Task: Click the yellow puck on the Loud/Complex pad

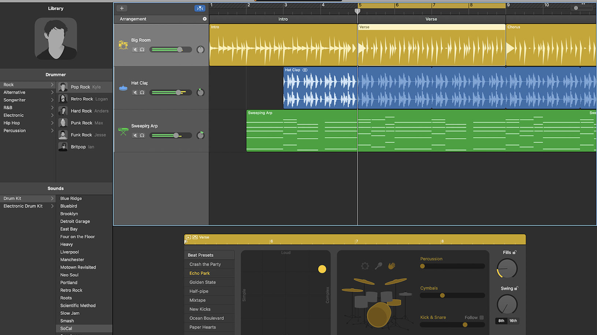Action: click(322, 269)
